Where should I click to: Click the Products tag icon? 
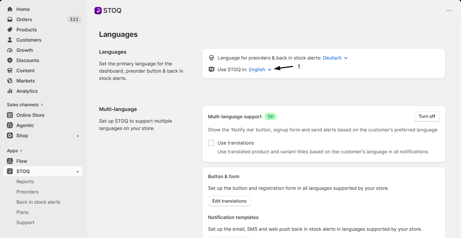click(10, 30)
